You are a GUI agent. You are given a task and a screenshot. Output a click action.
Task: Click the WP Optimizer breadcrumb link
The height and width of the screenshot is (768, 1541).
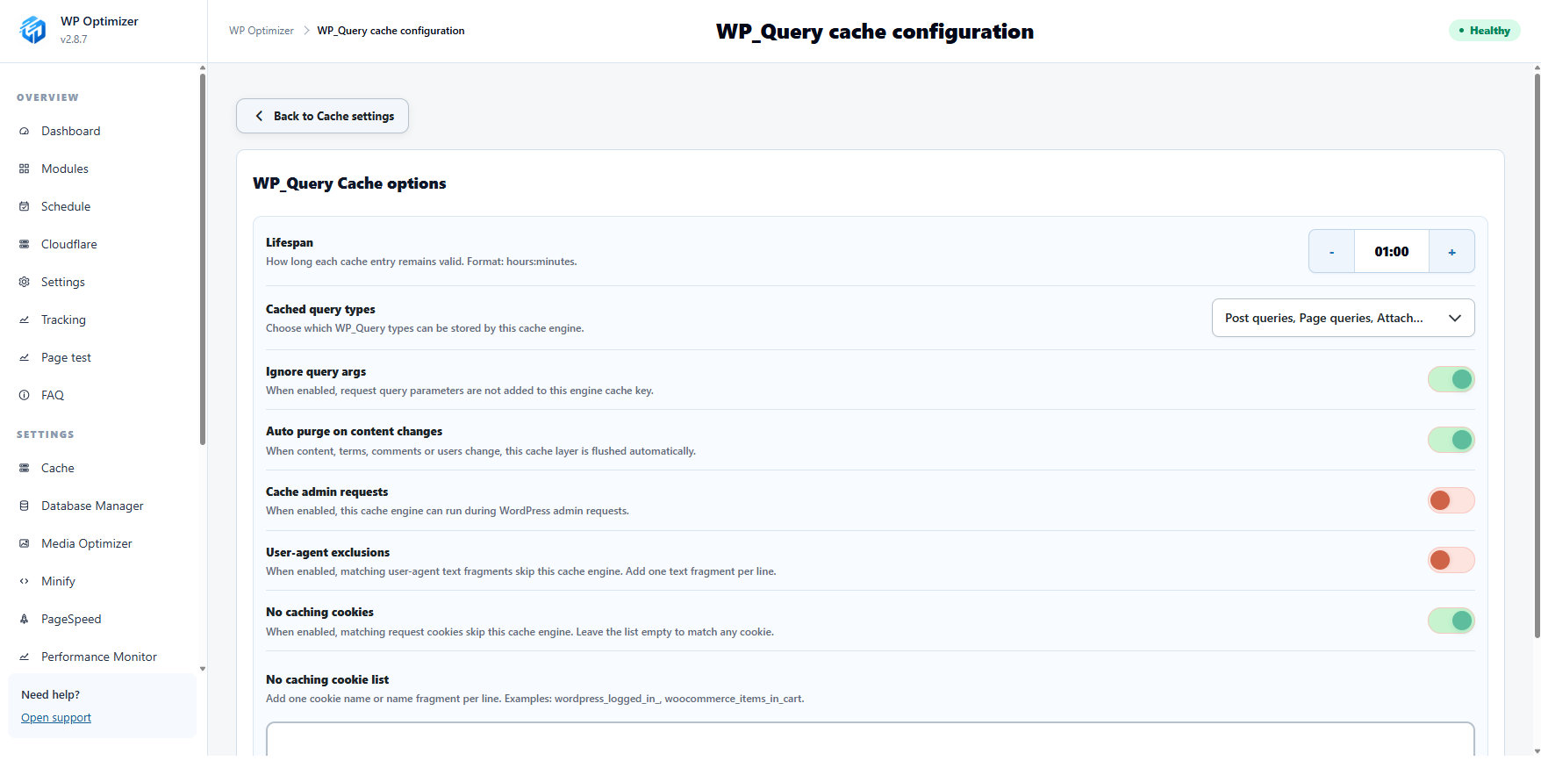pyautogui.click(x=262, y=31)
